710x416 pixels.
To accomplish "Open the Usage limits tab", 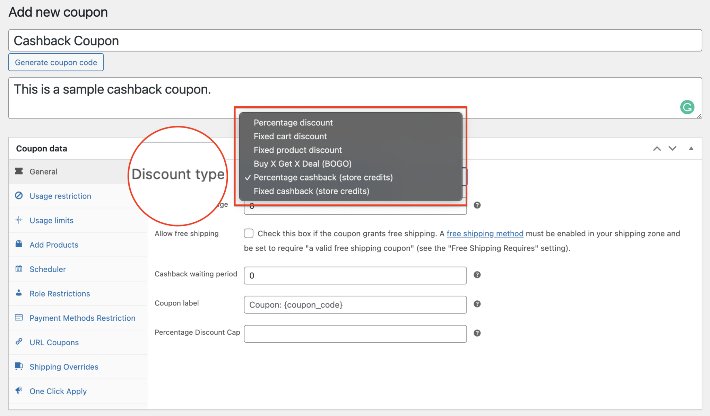I will (51, 220).
